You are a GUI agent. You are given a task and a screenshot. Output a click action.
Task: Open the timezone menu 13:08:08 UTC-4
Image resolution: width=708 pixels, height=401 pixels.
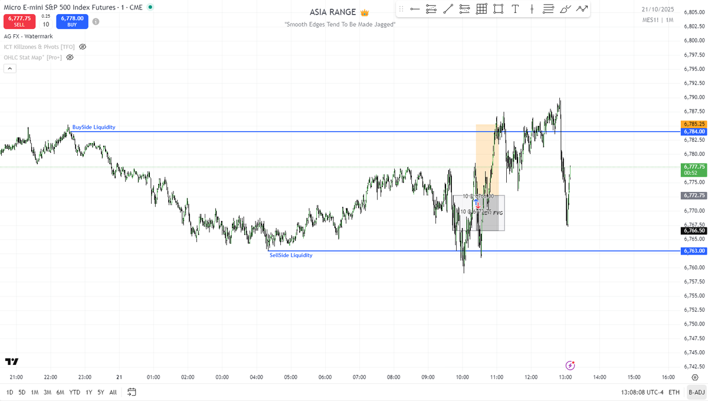click(x=641, y=392)
